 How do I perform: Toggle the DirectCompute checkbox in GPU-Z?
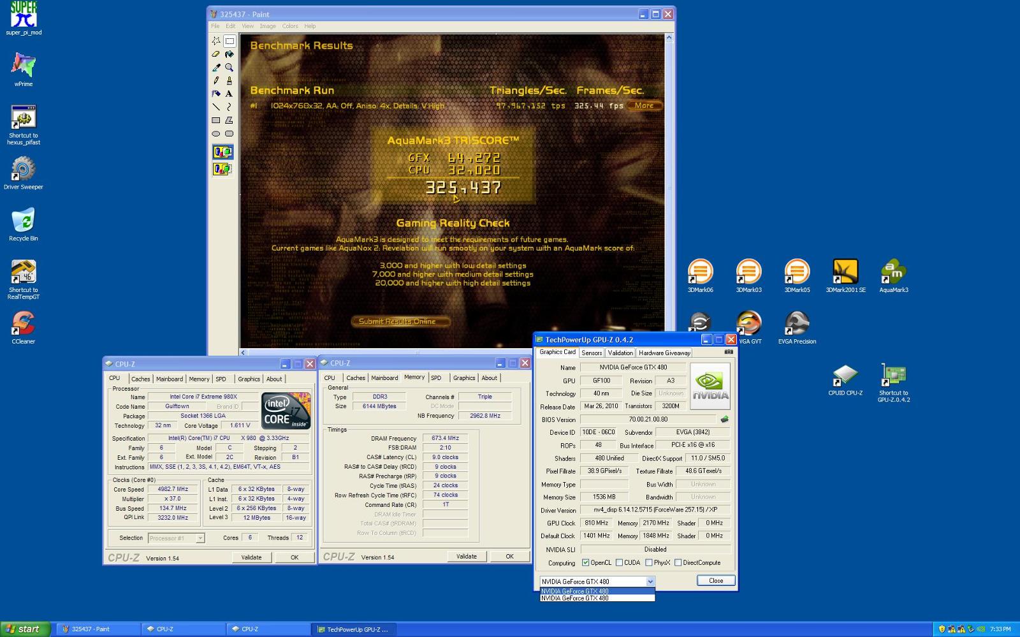click(678, 562)
